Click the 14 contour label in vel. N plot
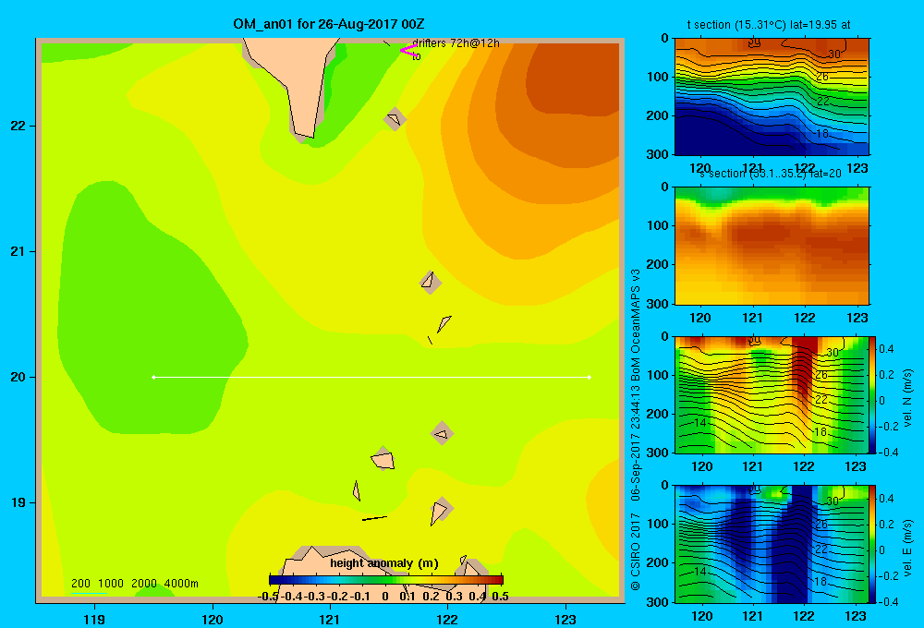Screen dimensions: 924x628 point(699,423)
